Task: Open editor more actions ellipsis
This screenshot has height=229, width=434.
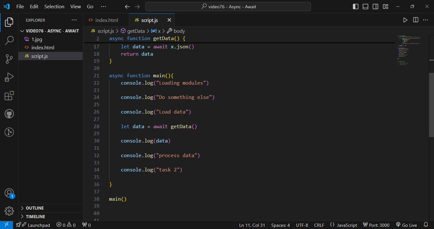Action: tap(426, 20)
